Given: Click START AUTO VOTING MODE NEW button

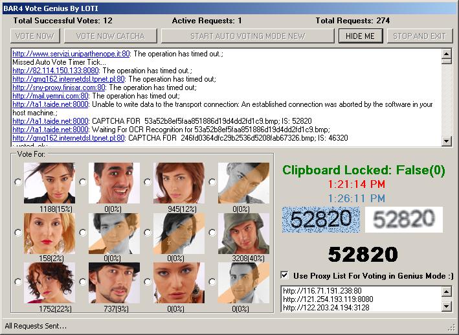Looking at the screenshot, I should [x=248, y=36].
